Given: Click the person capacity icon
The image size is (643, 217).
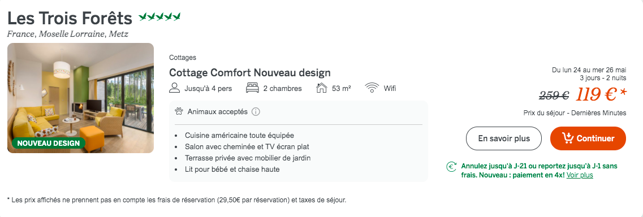Looking at the screenshot, I should (175, 88).
